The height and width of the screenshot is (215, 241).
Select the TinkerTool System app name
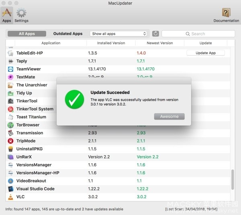tap(35, 109)
